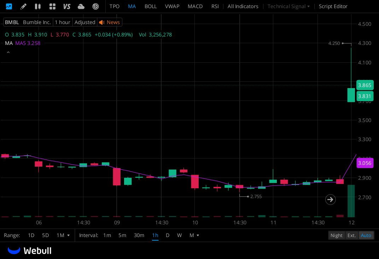This screenshot has width=379, height=259.
Task: Toggle the MA indicator
Action: click(x=132, y=6)
